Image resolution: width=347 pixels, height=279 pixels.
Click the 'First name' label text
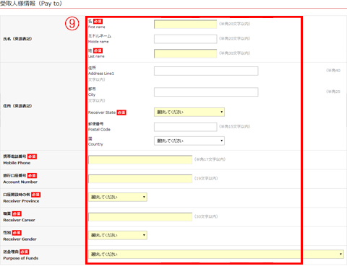click(96, 27)
